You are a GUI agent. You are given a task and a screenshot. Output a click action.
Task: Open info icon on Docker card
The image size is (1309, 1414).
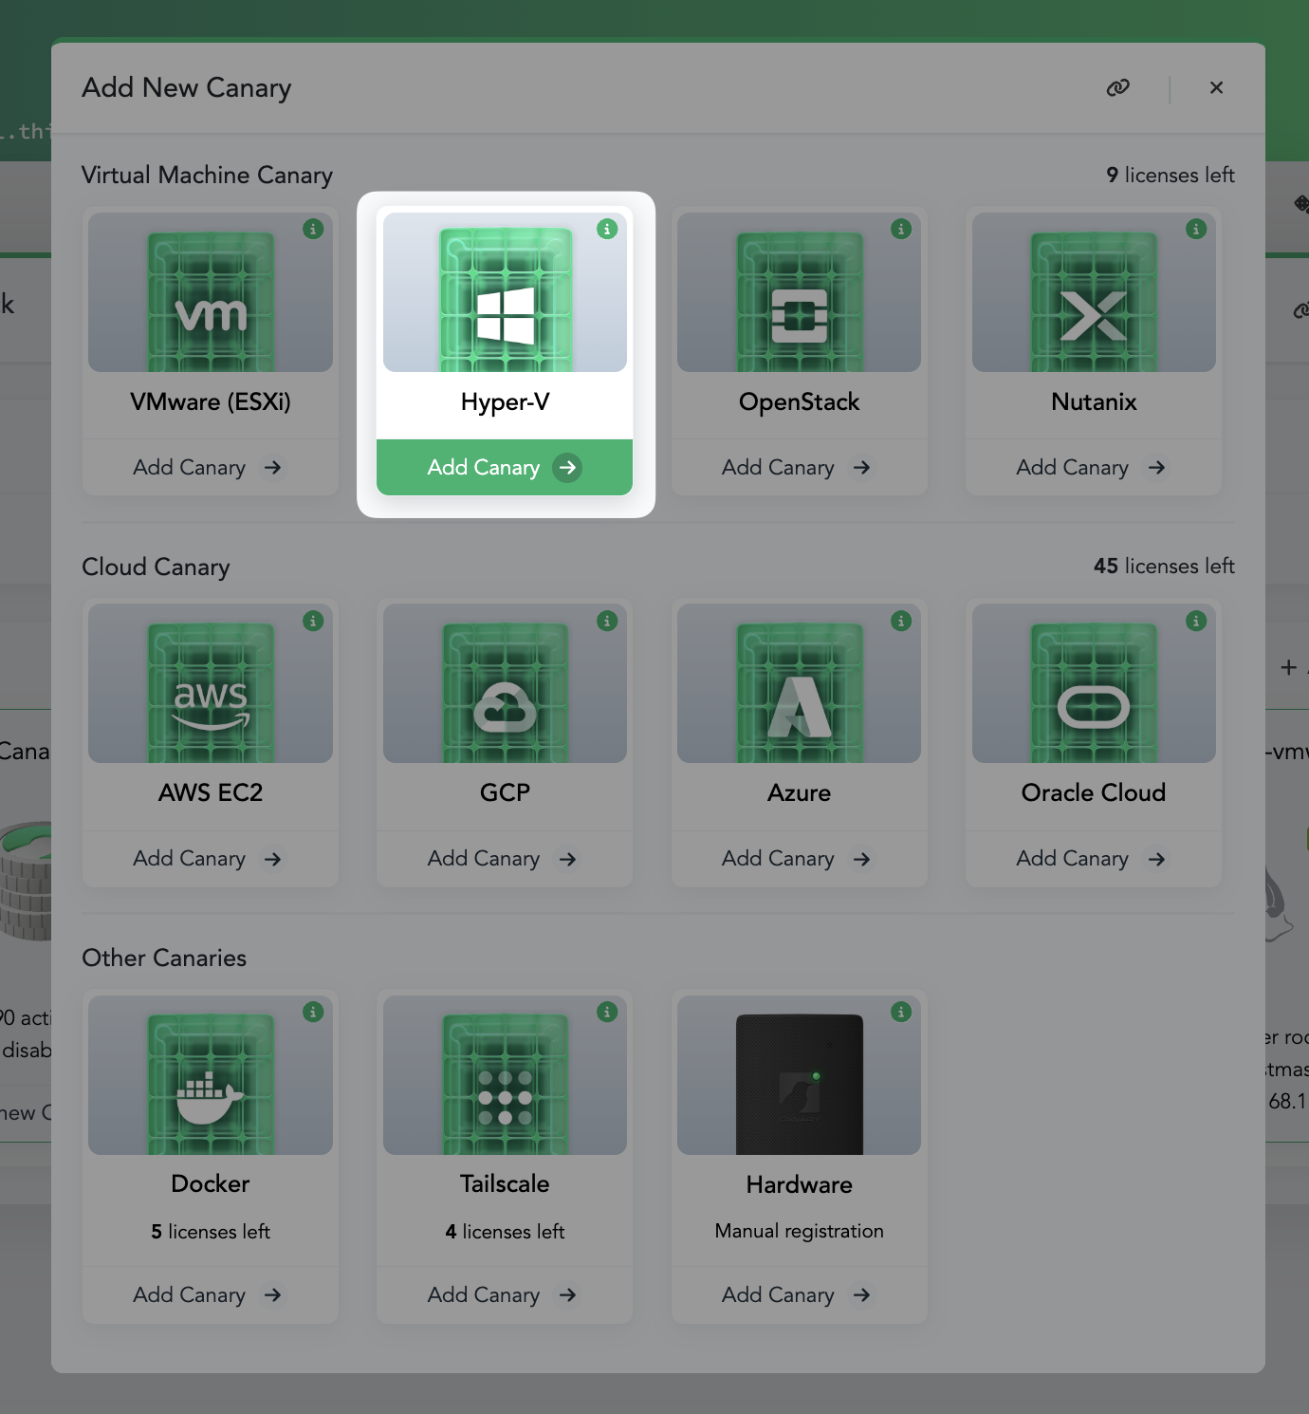(x=313, y=1012)
